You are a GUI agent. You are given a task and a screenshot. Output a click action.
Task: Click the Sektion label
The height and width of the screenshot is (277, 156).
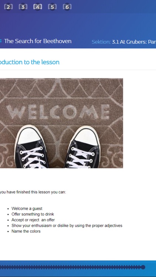(101, 42)
